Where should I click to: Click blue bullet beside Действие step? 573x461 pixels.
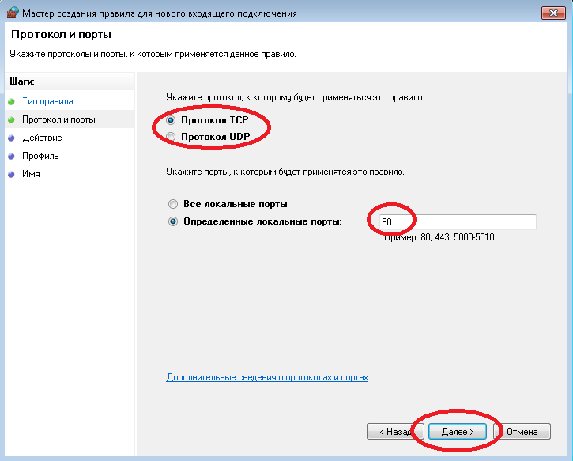[x=11, y=138]
